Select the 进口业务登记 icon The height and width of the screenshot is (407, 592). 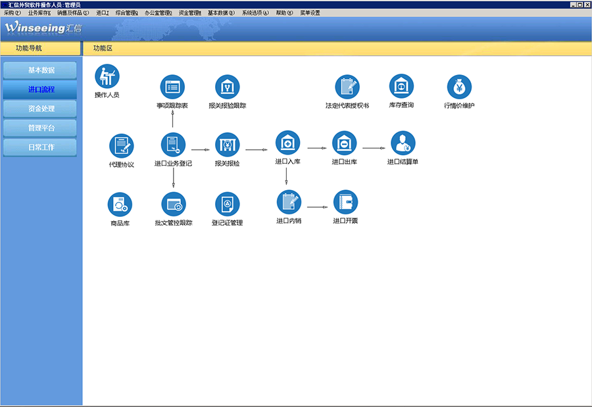(173, 145)
